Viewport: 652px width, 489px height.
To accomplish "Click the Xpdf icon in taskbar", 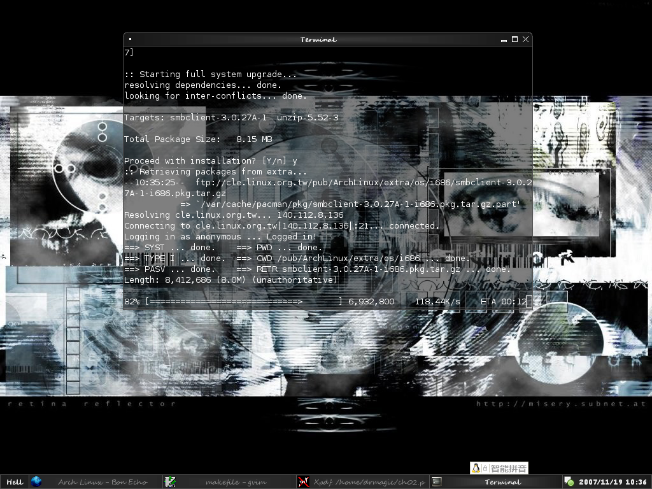I will click(x=304, y=482).
